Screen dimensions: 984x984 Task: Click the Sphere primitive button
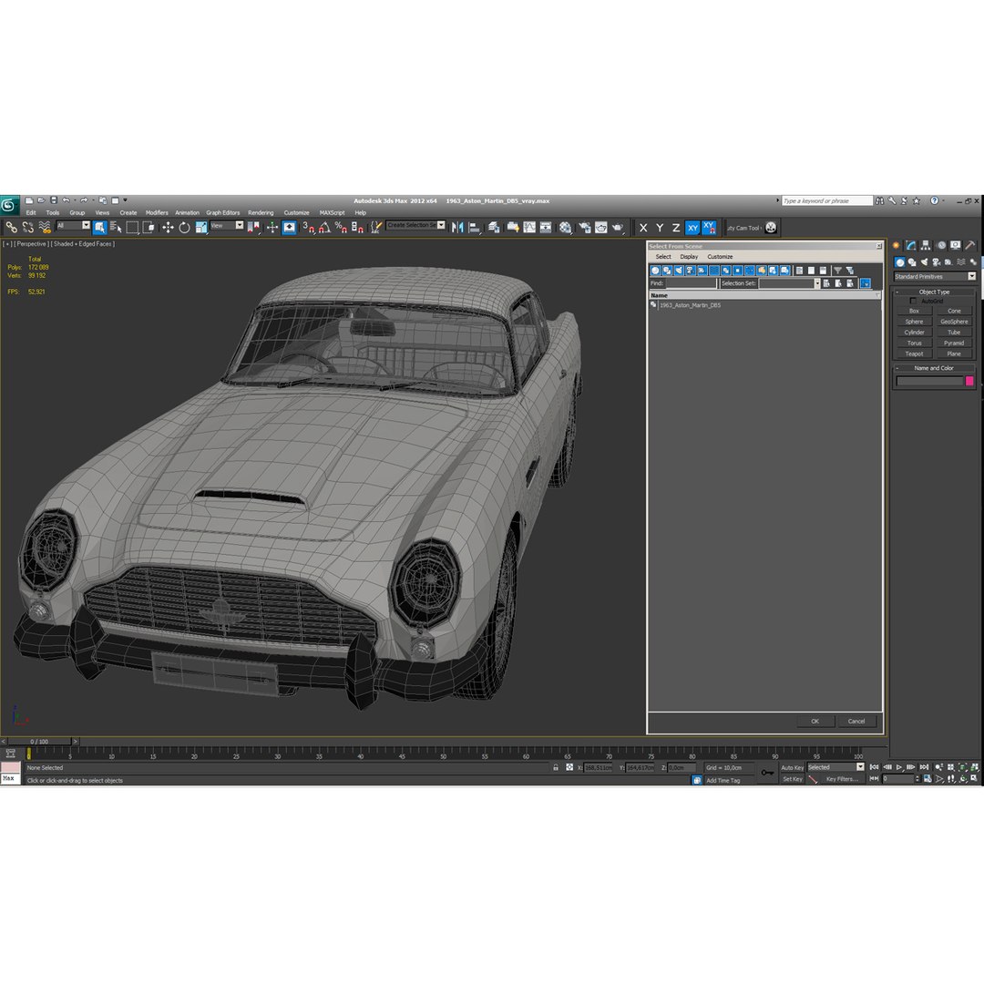click(914, 322)
